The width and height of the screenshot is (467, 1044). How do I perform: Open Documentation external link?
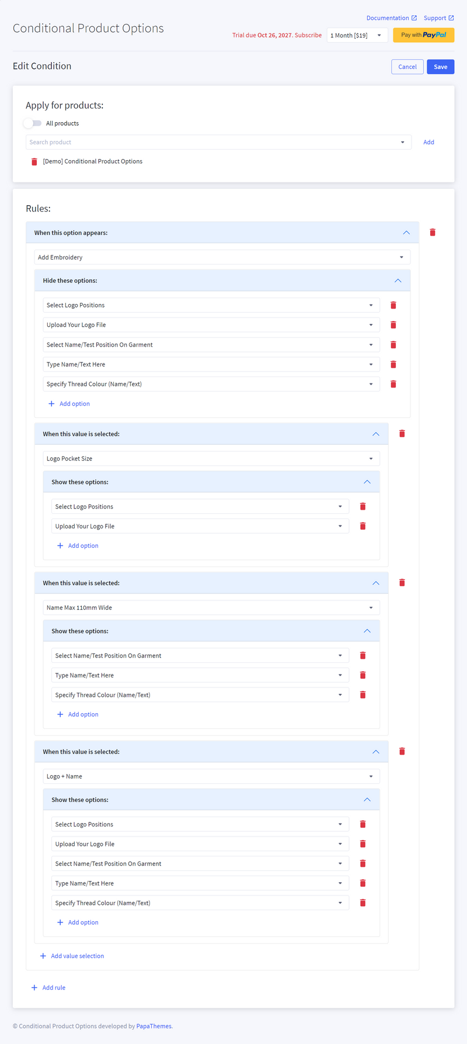coord(391,18)
